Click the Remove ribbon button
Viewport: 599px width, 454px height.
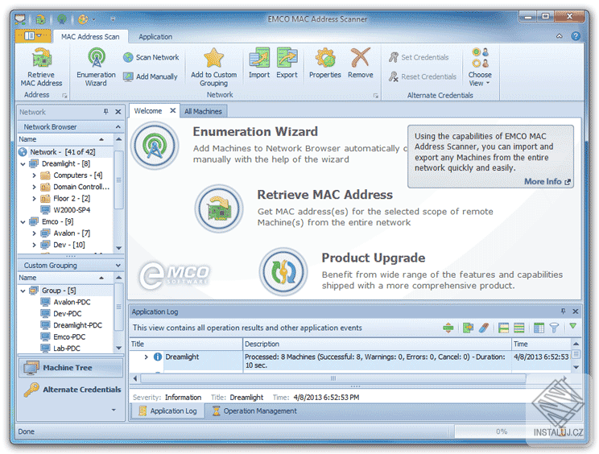click(360, 64)
